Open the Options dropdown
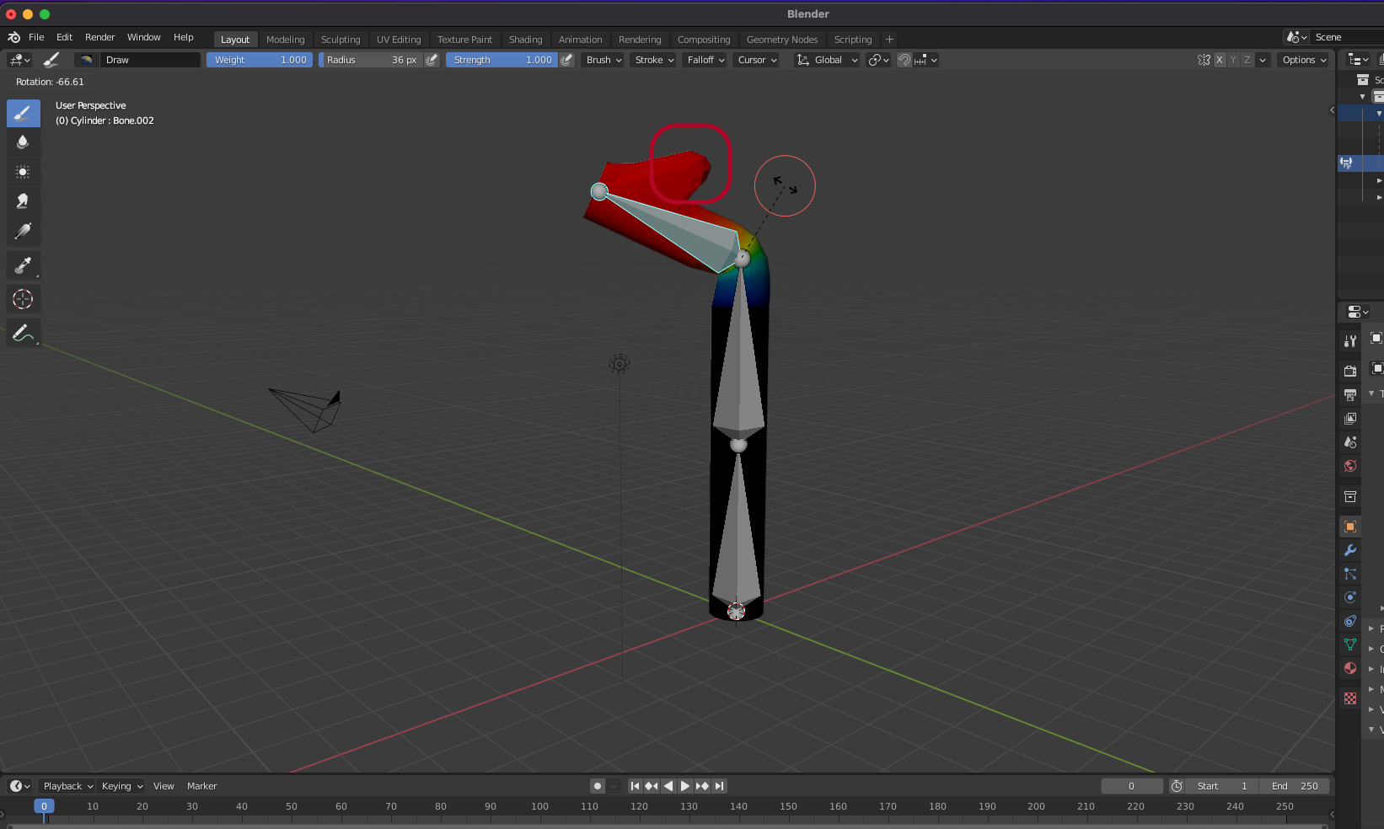The image size is (1384, 829). pos(1304,60)
